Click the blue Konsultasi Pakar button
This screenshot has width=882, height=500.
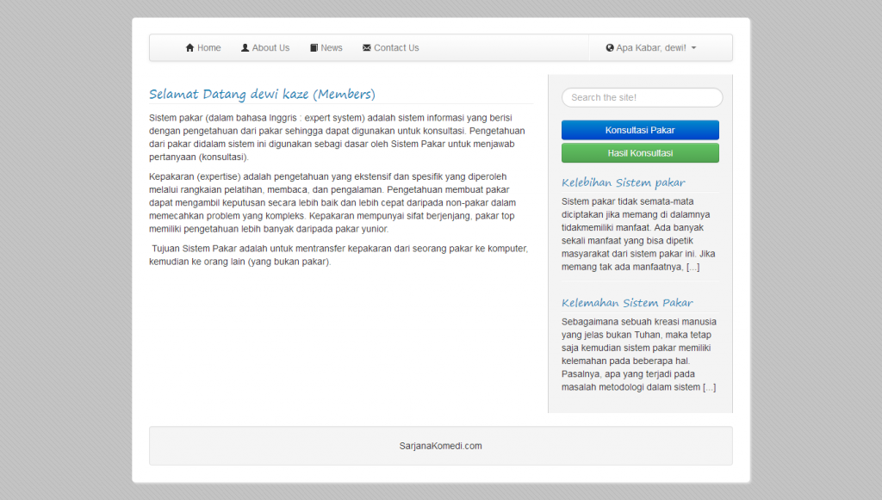click(x=640, y=130)
